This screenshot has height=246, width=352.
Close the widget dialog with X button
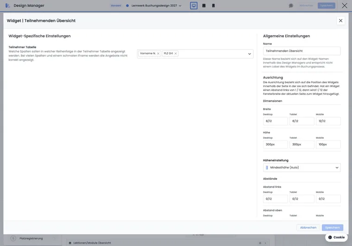click(x=340, y=21)
